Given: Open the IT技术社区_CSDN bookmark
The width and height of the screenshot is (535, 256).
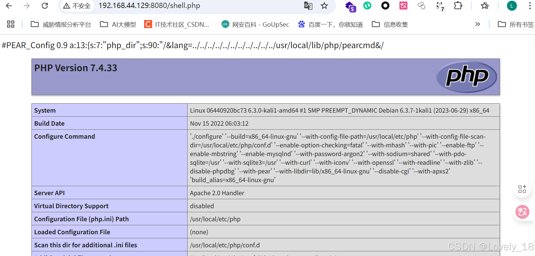Looking at the screenshot, I should coord(177,24).
